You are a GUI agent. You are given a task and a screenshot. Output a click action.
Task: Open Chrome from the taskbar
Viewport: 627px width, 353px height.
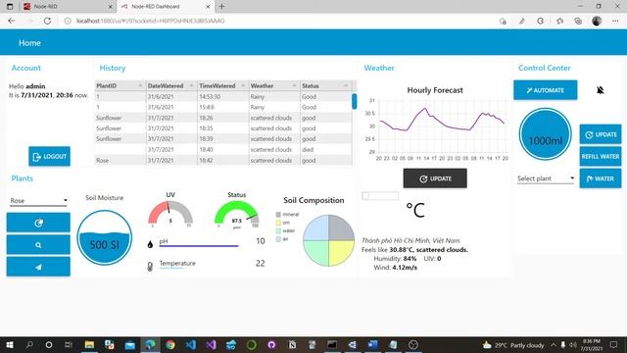click(x=170, y=344)
